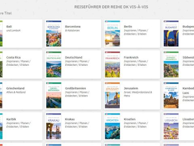Click the '& Katalonien' subtitle
194x146 pixels.
pyautogui.click(x=72, y=30)
